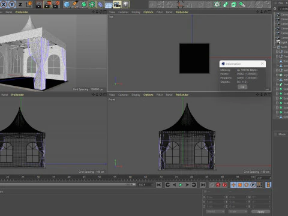Click the 100 F end frame field
Screen dimensions: 288x216
click(145, 185)
